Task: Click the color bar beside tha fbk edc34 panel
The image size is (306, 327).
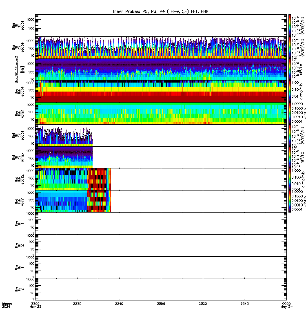Action: pyautogui.click(x=290, y=91)
